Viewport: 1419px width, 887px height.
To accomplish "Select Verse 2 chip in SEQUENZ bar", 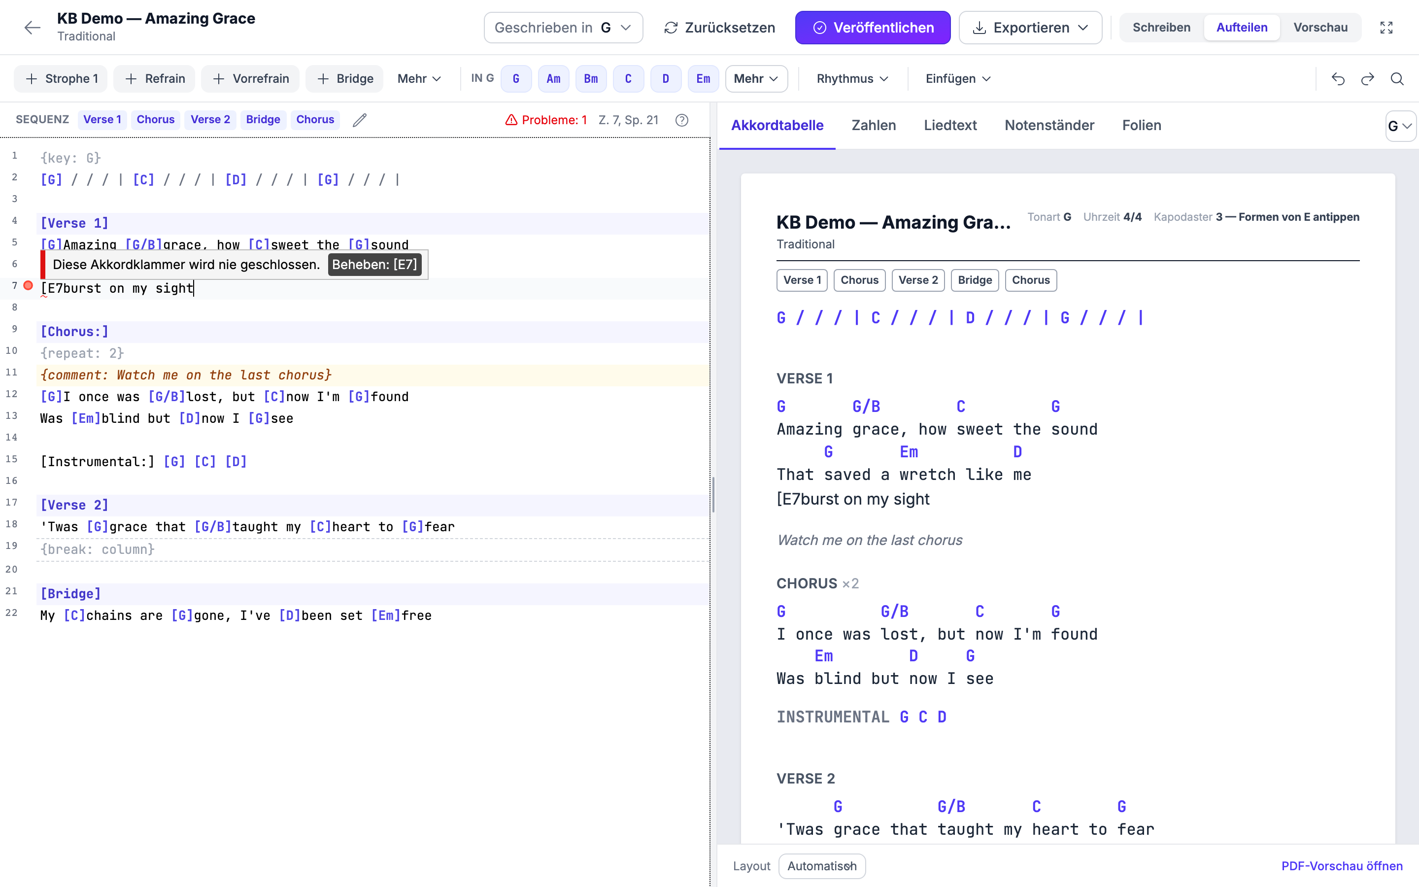I will 210,120.
